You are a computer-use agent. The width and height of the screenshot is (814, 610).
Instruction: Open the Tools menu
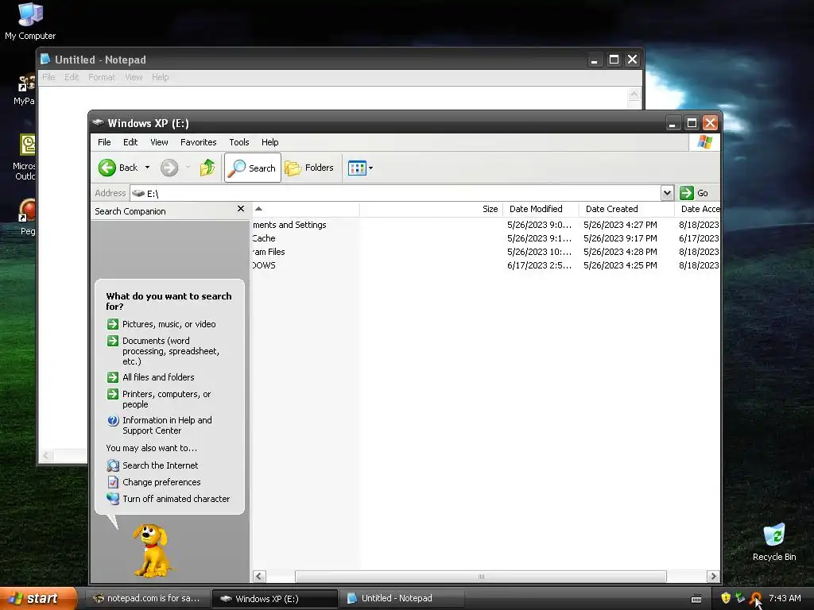(x=238, y=142)
